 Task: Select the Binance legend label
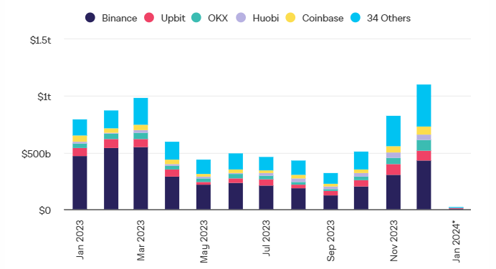coord(119,19)
